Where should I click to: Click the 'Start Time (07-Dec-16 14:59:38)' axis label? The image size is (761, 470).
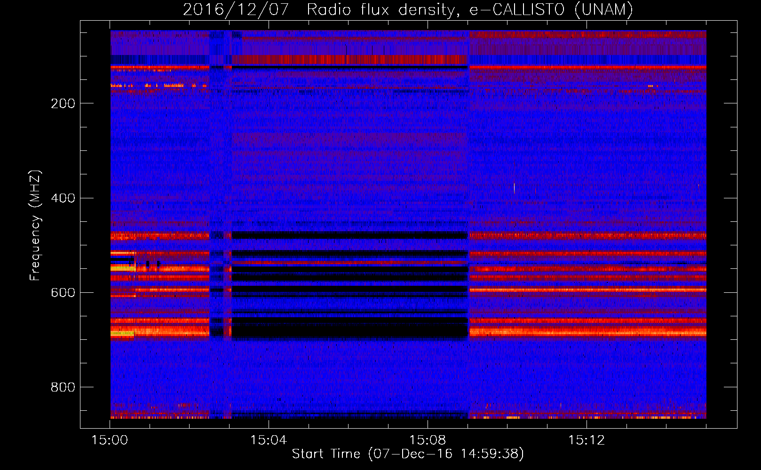tap(408, 454)
